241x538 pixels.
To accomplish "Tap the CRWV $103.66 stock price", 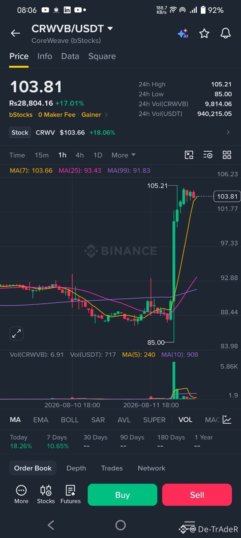I will (72, 132).
